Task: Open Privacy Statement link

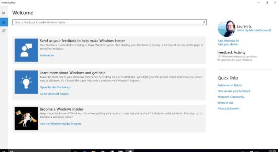Action: (x=229, y=109)
